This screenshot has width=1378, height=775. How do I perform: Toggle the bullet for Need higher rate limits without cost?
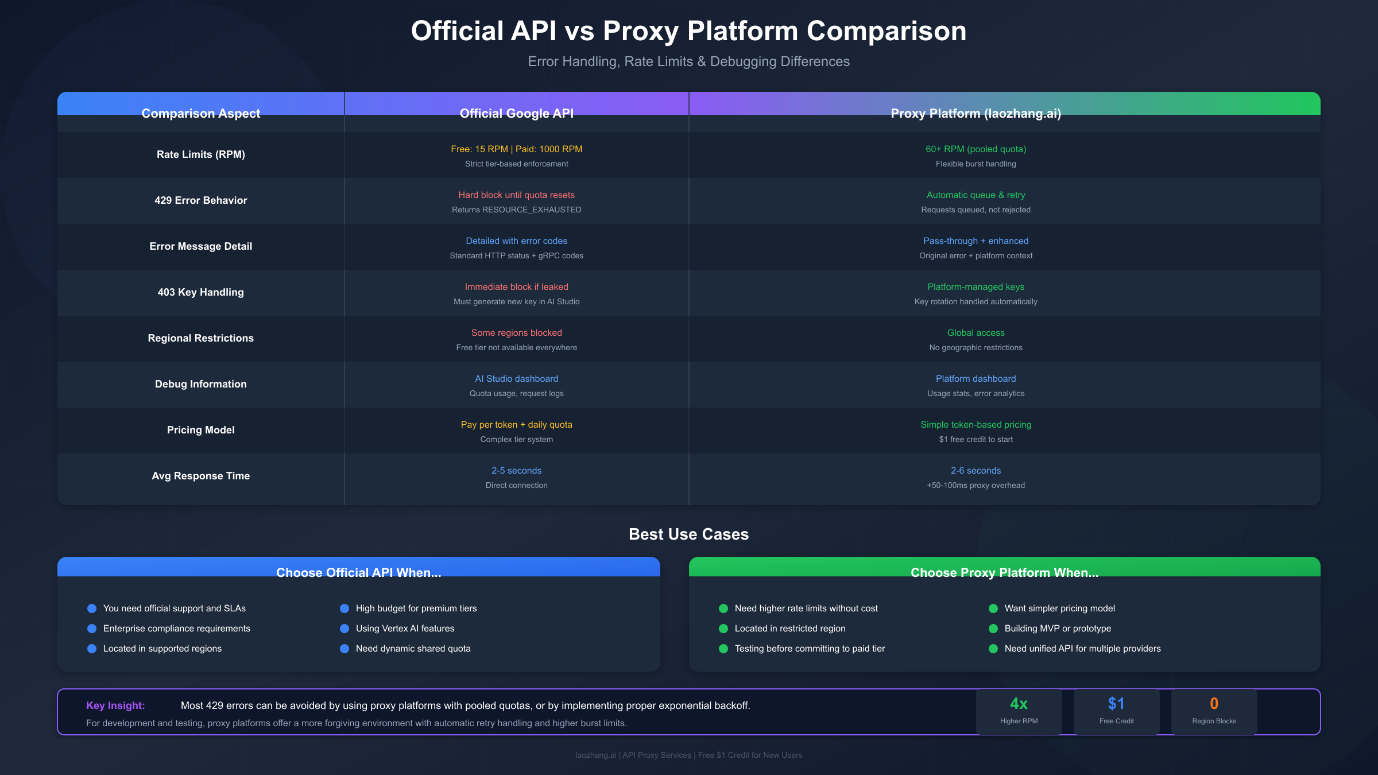(x=723, y=608)
